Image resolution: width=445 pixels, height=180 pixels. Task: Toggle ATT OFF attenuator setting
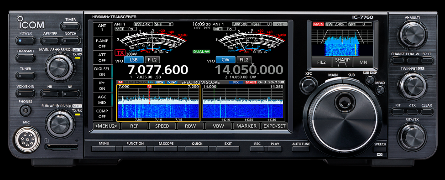(x=102, y=57)
